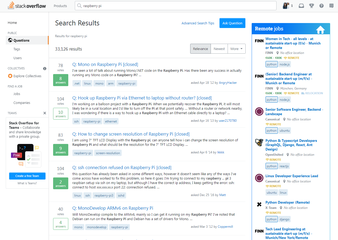Open Tags in sidebar
The image size is (338, 240).
(x=17, y=49)
